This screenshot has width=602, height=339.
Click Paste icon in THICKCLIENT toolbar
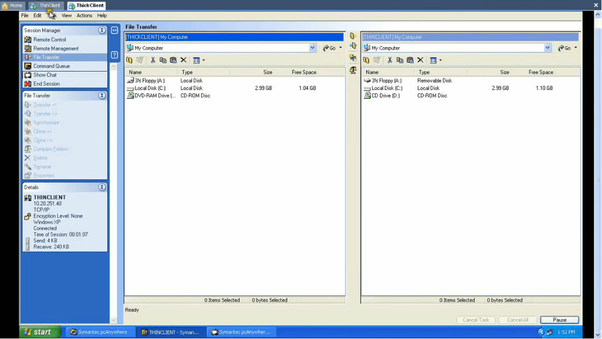coord(173,60)
